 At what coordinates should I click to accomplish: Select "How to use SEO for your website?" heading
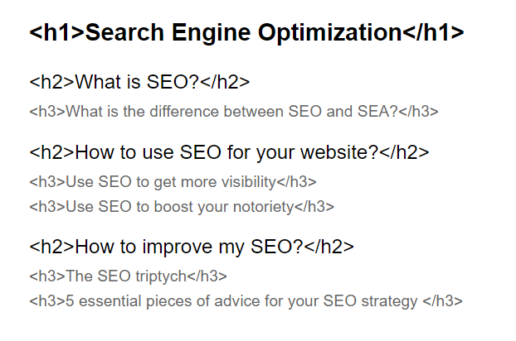pos(228,152)
